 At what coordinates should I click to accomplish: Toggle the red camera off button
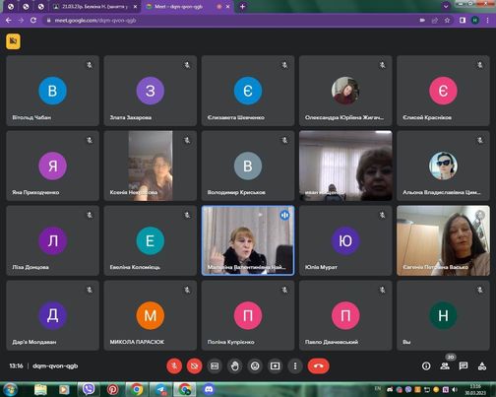click(194, 365)
